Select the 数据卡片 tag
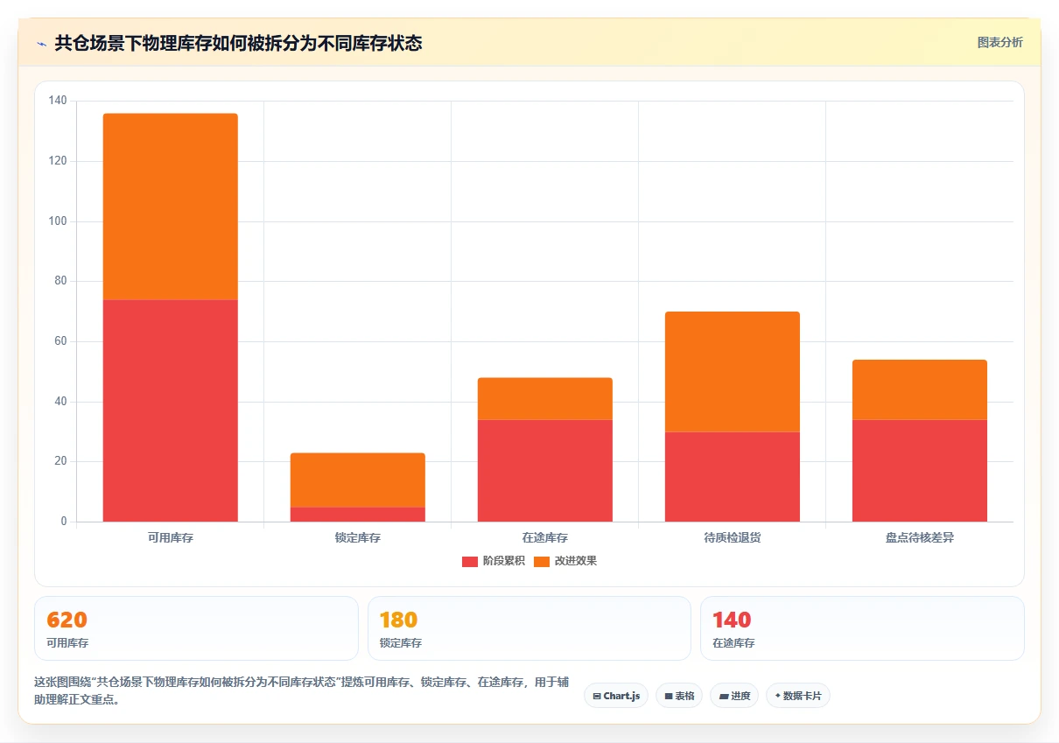This screenshot has width=1059, height=743. coord(798,696)
